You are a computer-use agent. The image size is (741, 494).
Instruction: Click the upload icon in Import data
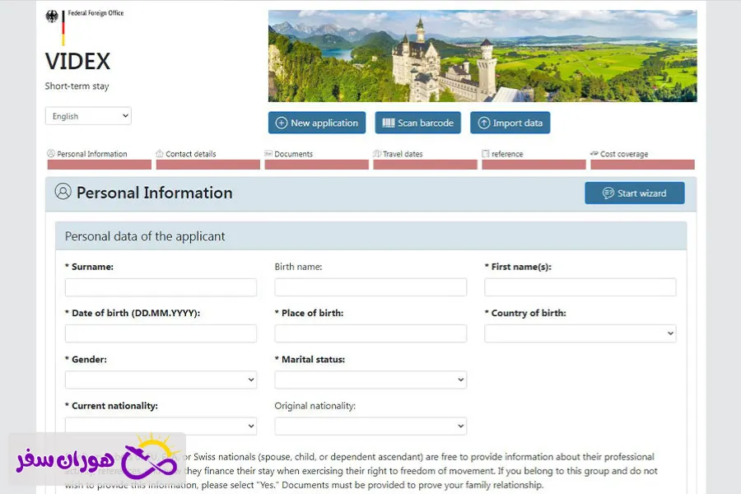483,123
